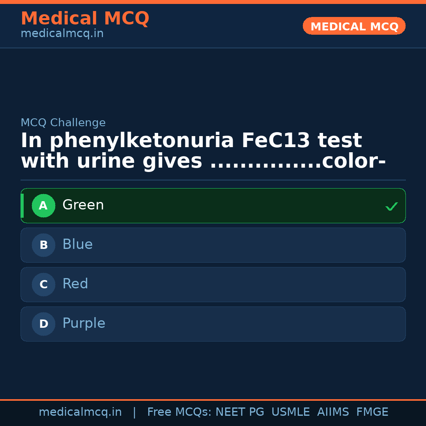The height and width of the screenshot is (426, 426).
Task: Open the medicalmcq.in link in the footer
Action: pos(80,412)
